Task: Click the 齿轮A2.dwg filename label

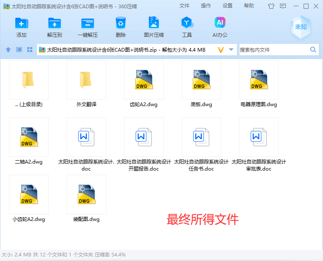Action: (144, 104)
